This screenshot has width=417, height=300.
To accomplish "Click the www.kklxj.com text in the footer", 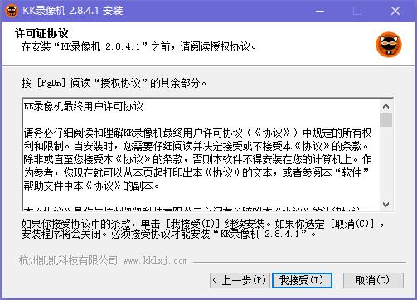I will [155, 260].
